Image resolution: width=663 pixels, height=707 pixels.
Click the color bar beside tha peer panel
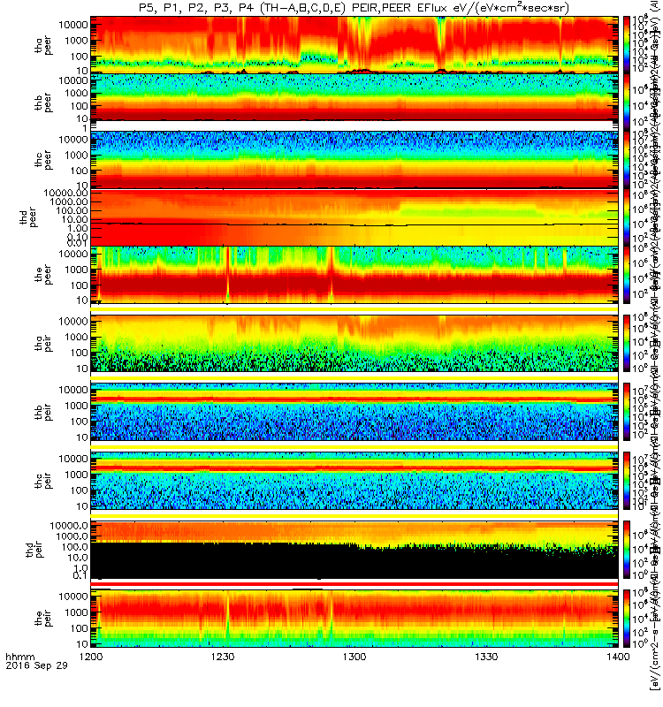pos(627,45)
